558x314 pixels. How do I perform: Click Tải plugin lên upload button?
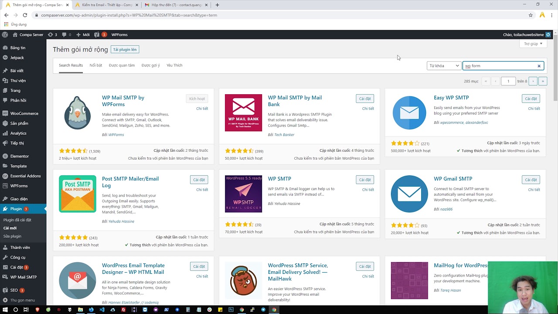coord(125,50)
